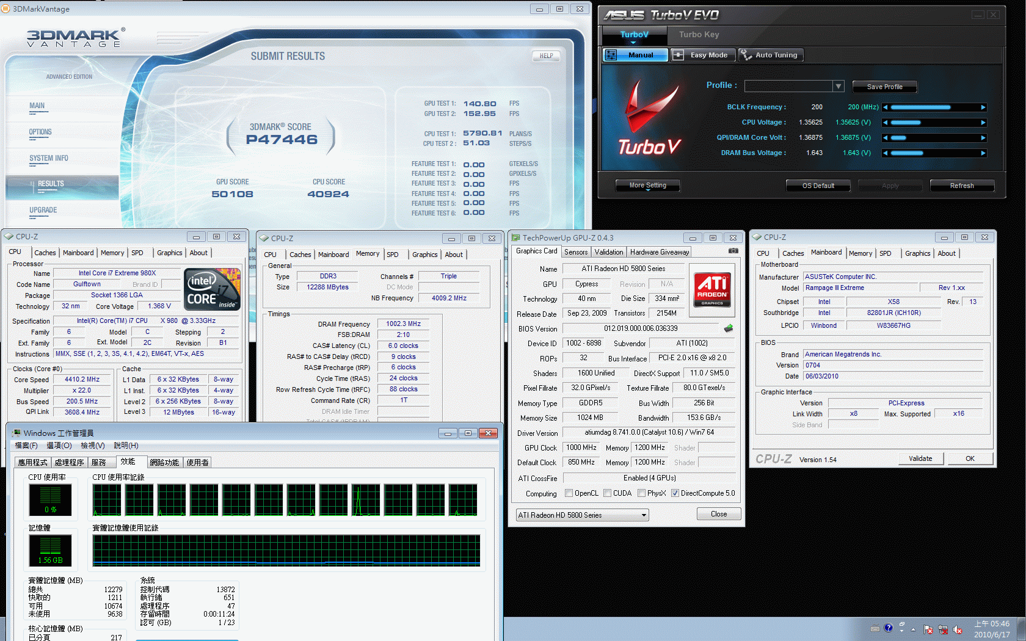Open the Sensors tab in GPU-Z
The height and width of the screenshot is (641, 1026).
coord(576,252)
